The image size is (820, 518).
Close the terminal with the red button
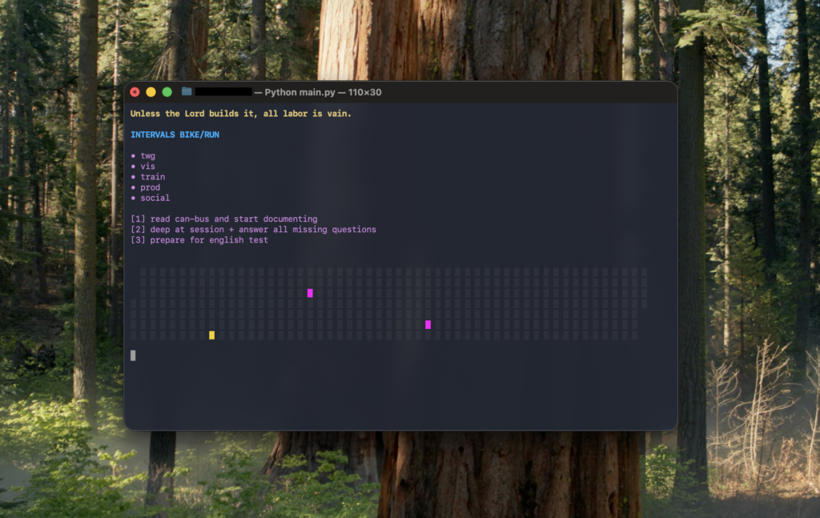point(135,92)
